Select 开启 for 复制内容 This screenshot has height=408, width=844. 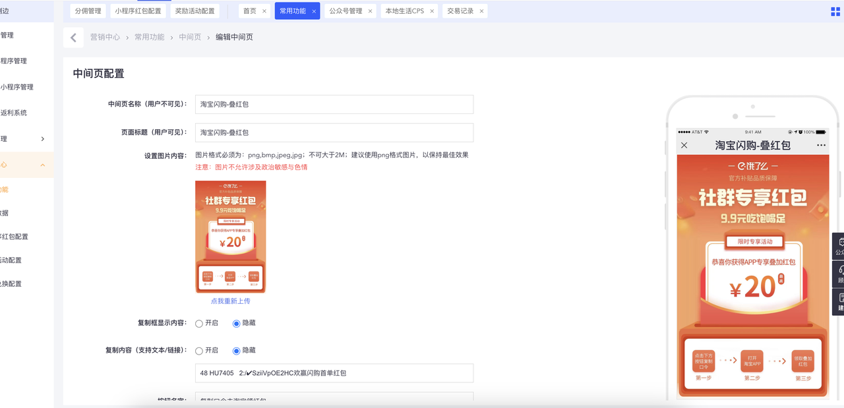tap(199, 351)
